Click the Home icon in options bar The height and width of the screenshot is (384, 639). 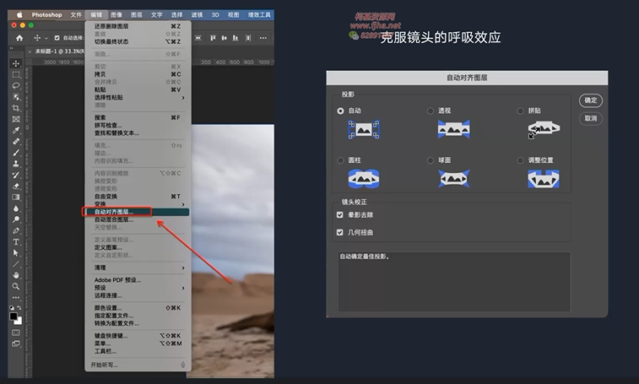[x=17, y=38]
